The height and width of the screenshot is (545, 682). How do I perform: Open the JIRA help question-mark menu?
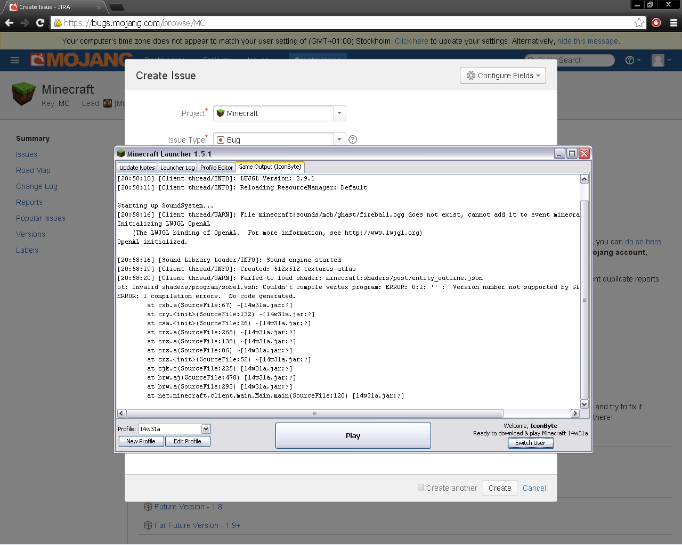632,60
